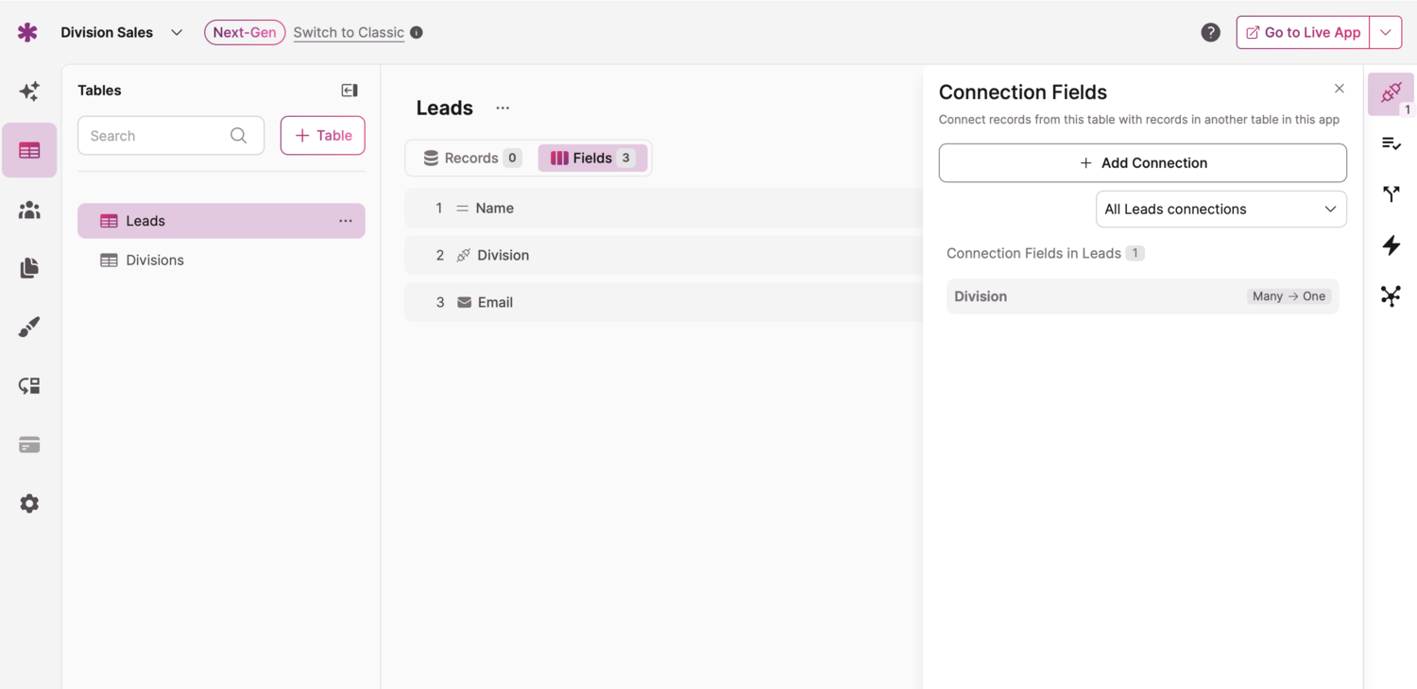The height and width of the screenshot is (689, 1417).
Task: Click Switch to Classic link
Action: [x=349, y=32]
